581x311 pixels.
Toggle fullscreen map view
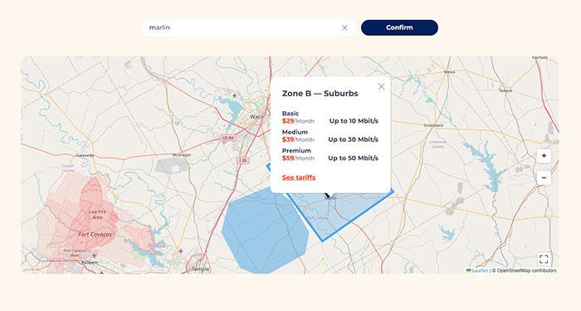[x=544, y=259]
